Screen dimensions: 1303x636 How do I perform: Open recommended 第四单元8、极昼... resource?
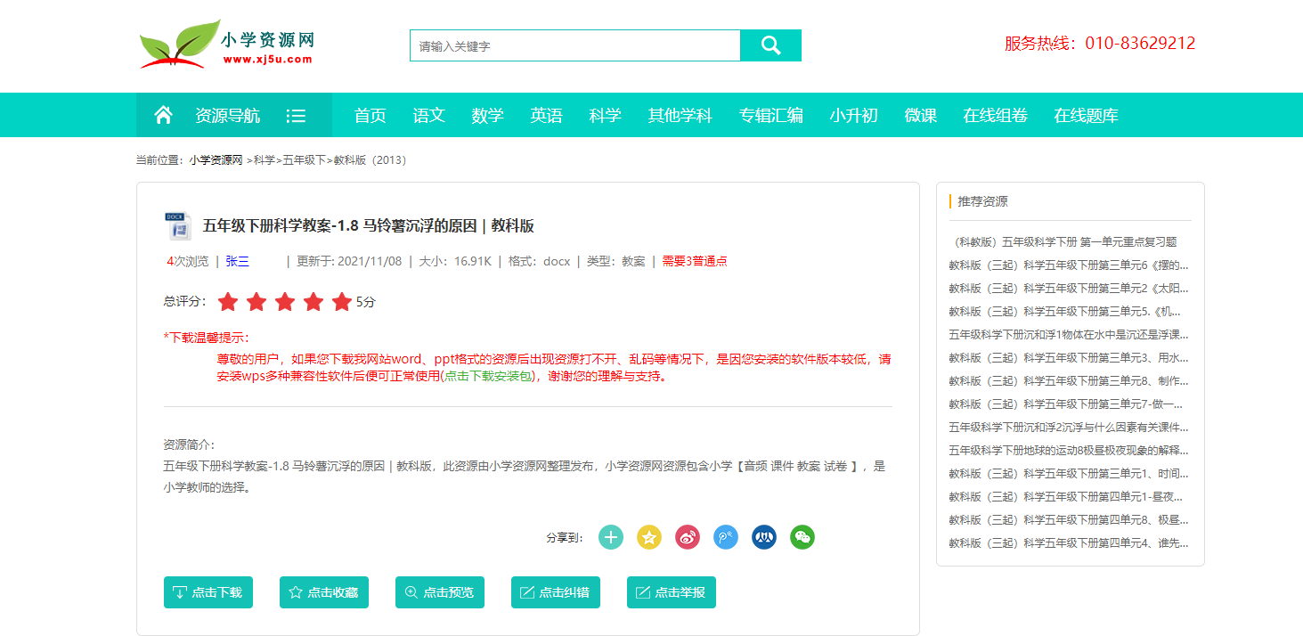1069,520
